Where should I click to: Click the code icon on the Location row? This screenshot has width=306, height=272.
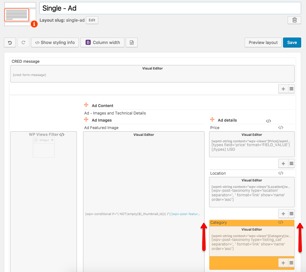[280, 173]
